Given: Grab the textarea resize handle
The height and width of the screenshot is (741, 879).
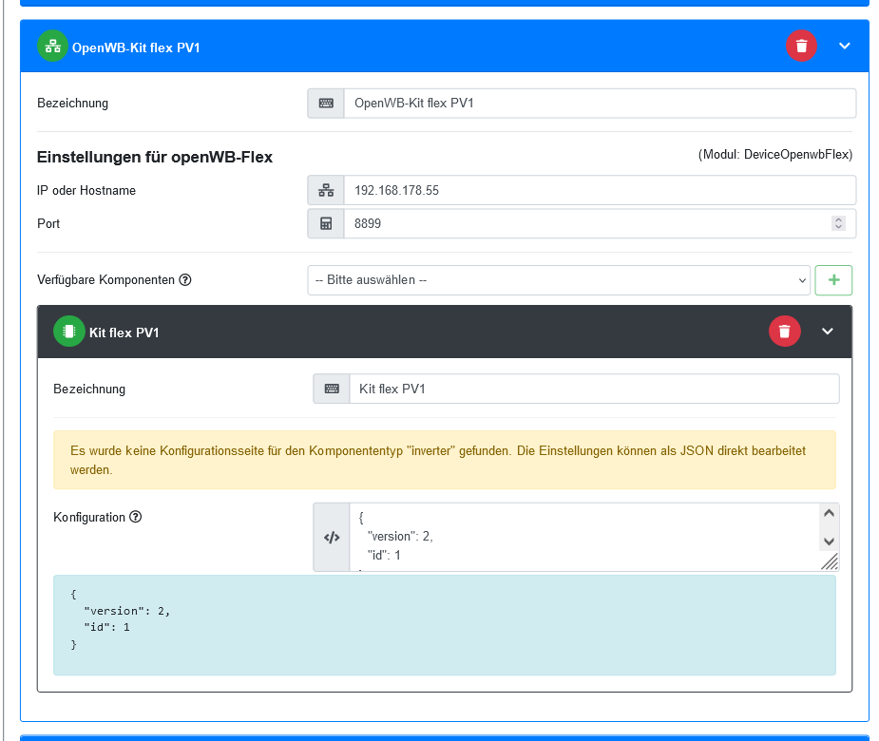Looking at the screenshot, I should 830,562.
